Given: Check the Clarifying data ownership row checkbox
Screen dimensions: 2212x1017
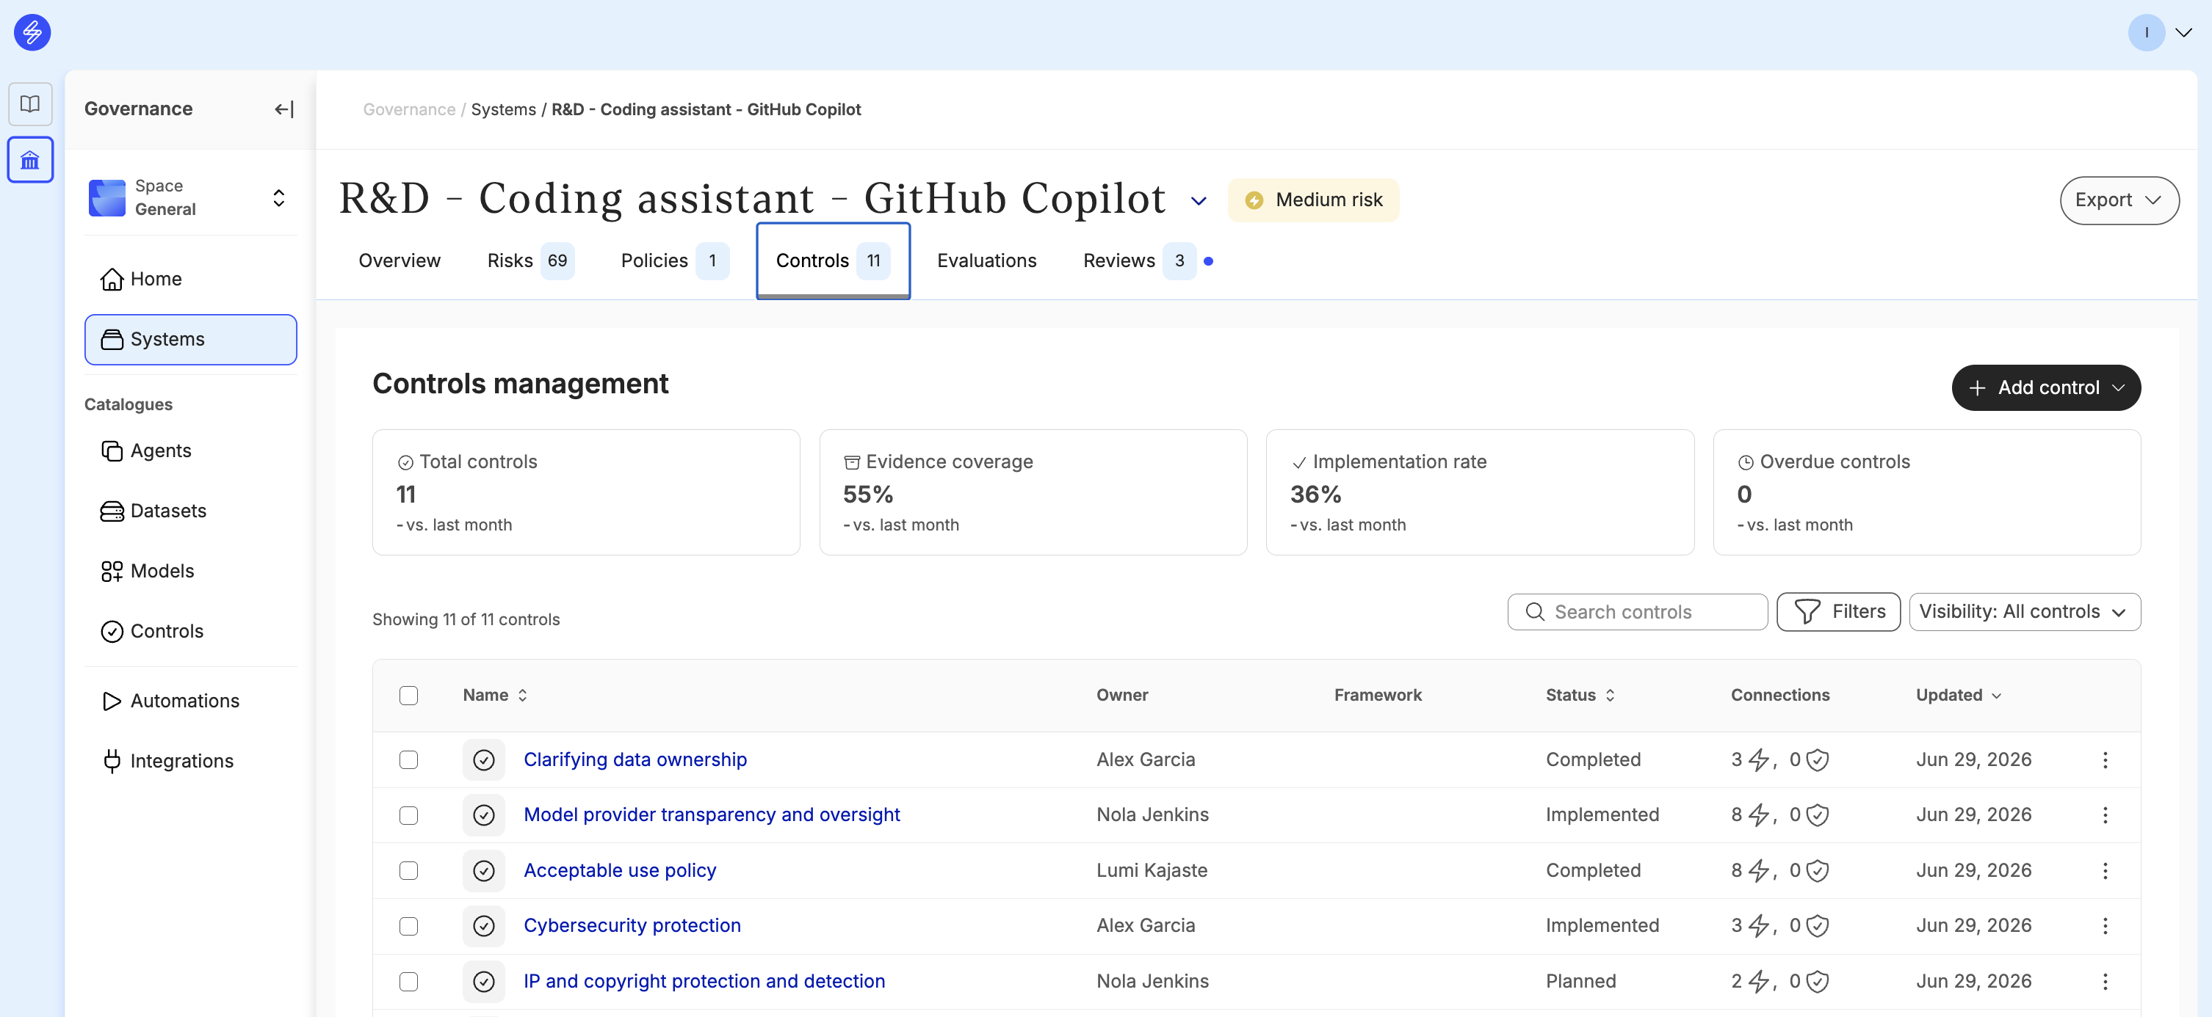Looking at the screenshot, I should coord(409,759).
